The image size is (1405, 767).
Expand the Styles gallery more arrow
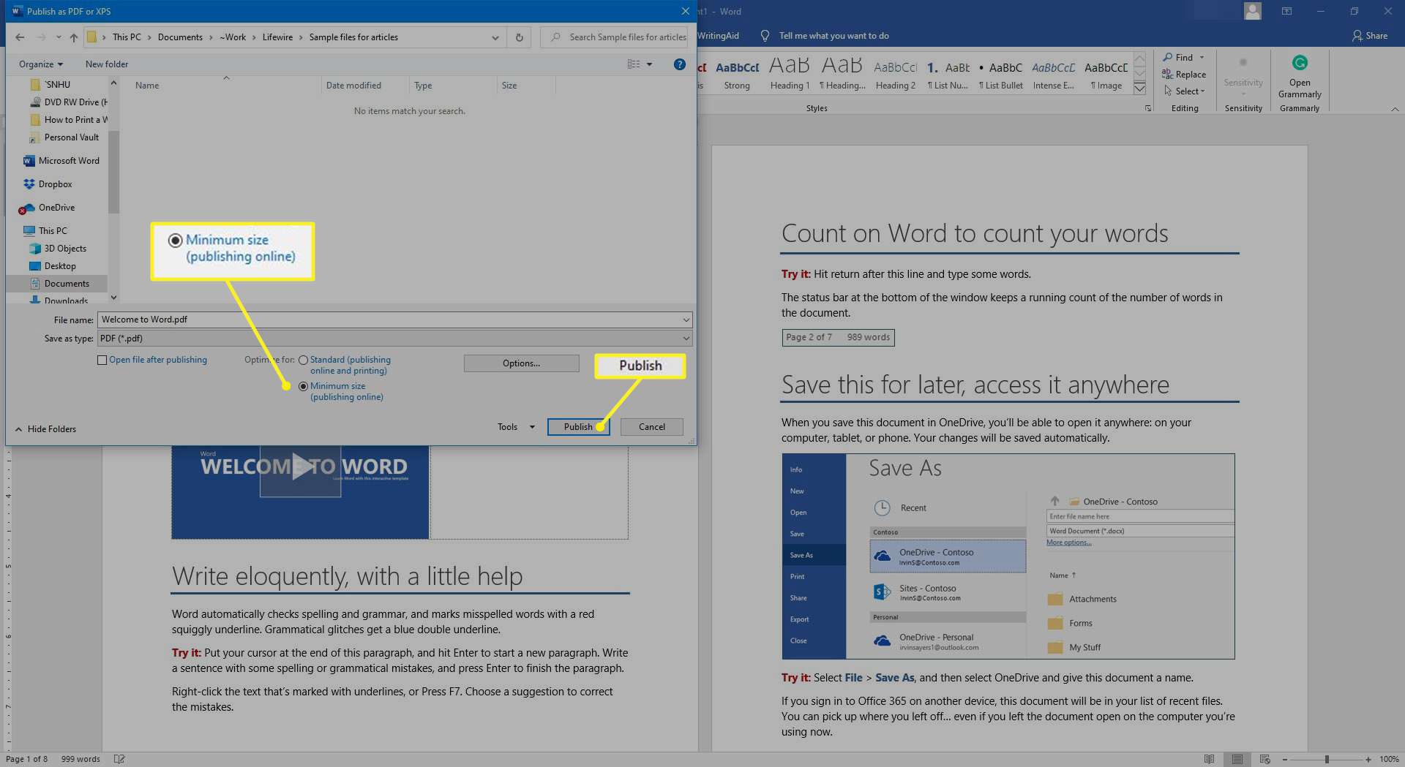(1139, 88)
